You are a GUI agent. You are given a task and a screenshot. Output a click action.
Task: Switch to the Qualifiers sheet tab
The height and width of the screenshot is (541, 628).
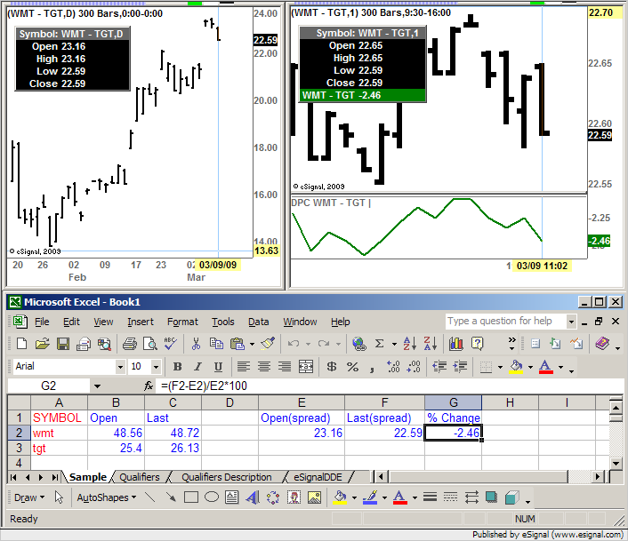[x=140, y=477]
